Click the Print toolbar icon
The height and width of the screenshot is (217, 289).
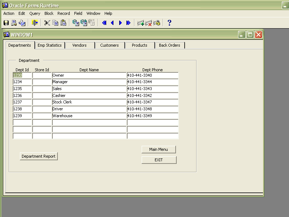tap(14, 23)
